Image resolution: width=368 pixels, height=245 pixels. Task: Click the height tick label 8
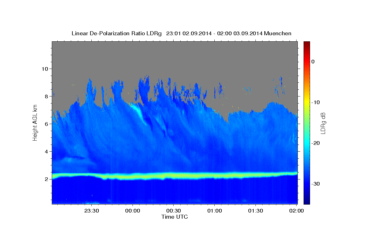click(x=46, y=96)
